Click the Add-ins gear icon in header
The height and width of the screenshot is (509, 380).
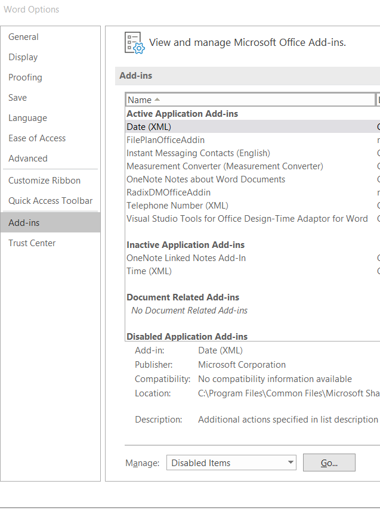134,43
